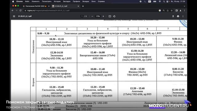The width and height of the screenshot is (197, 111).
Task: Open Spotlight search in menu bar
Action: point(164,2)
